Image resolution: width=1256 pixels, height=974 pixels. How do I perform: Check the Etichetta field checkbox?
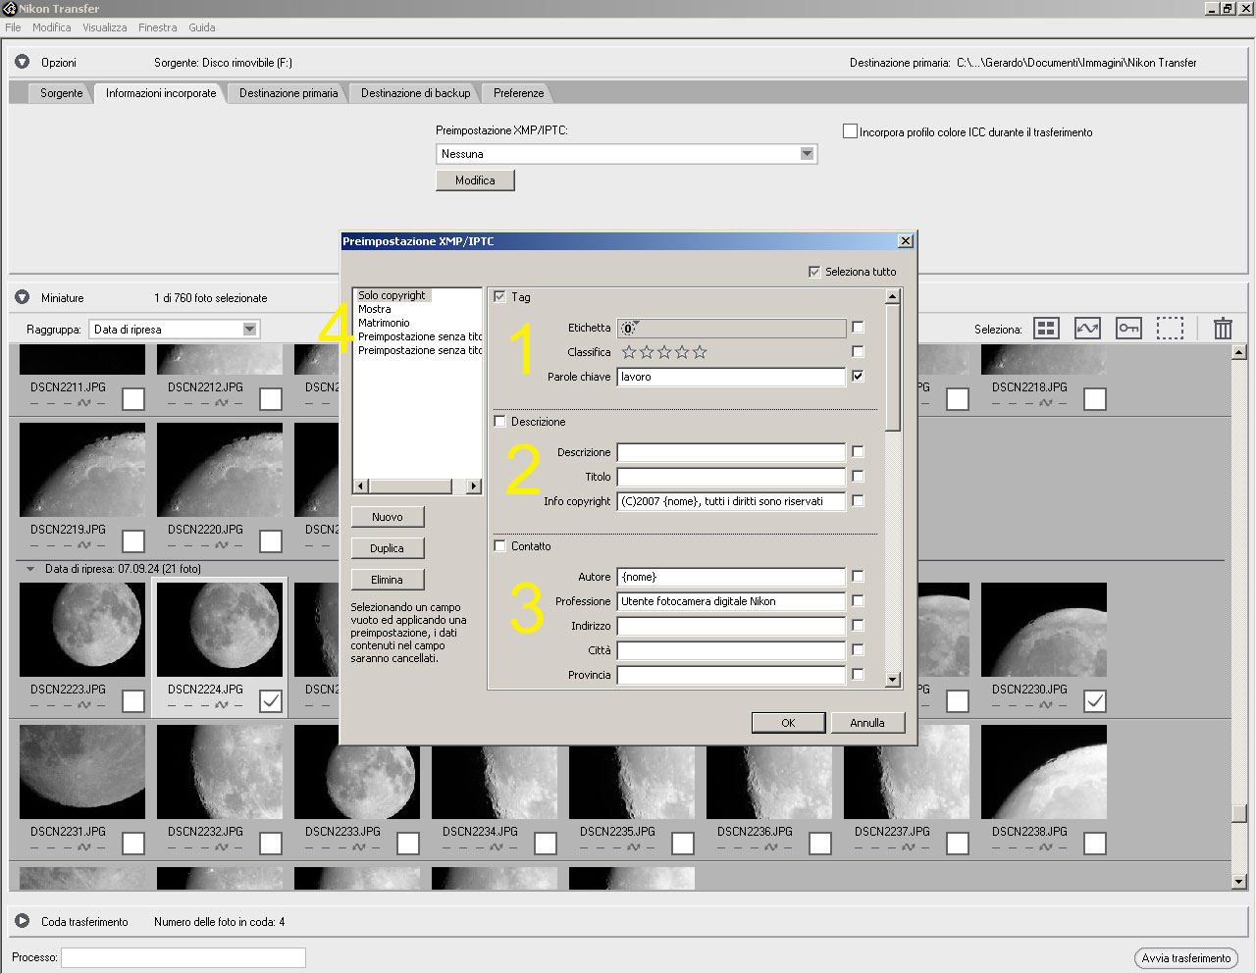click(x=858, y=328)
